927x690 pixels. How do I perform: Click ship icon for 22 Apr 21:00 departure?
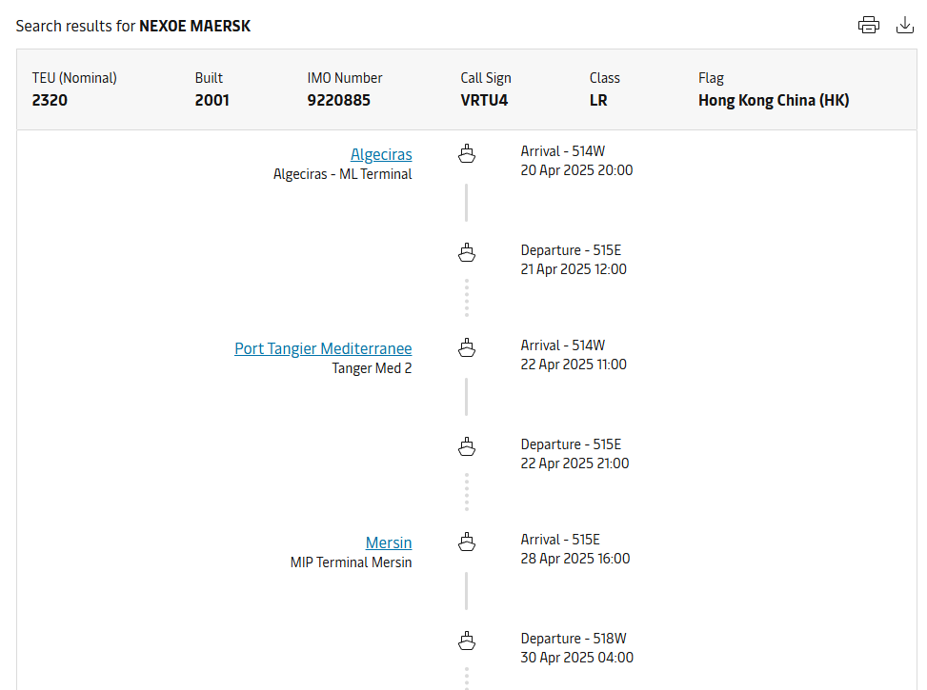click(467, 446)
